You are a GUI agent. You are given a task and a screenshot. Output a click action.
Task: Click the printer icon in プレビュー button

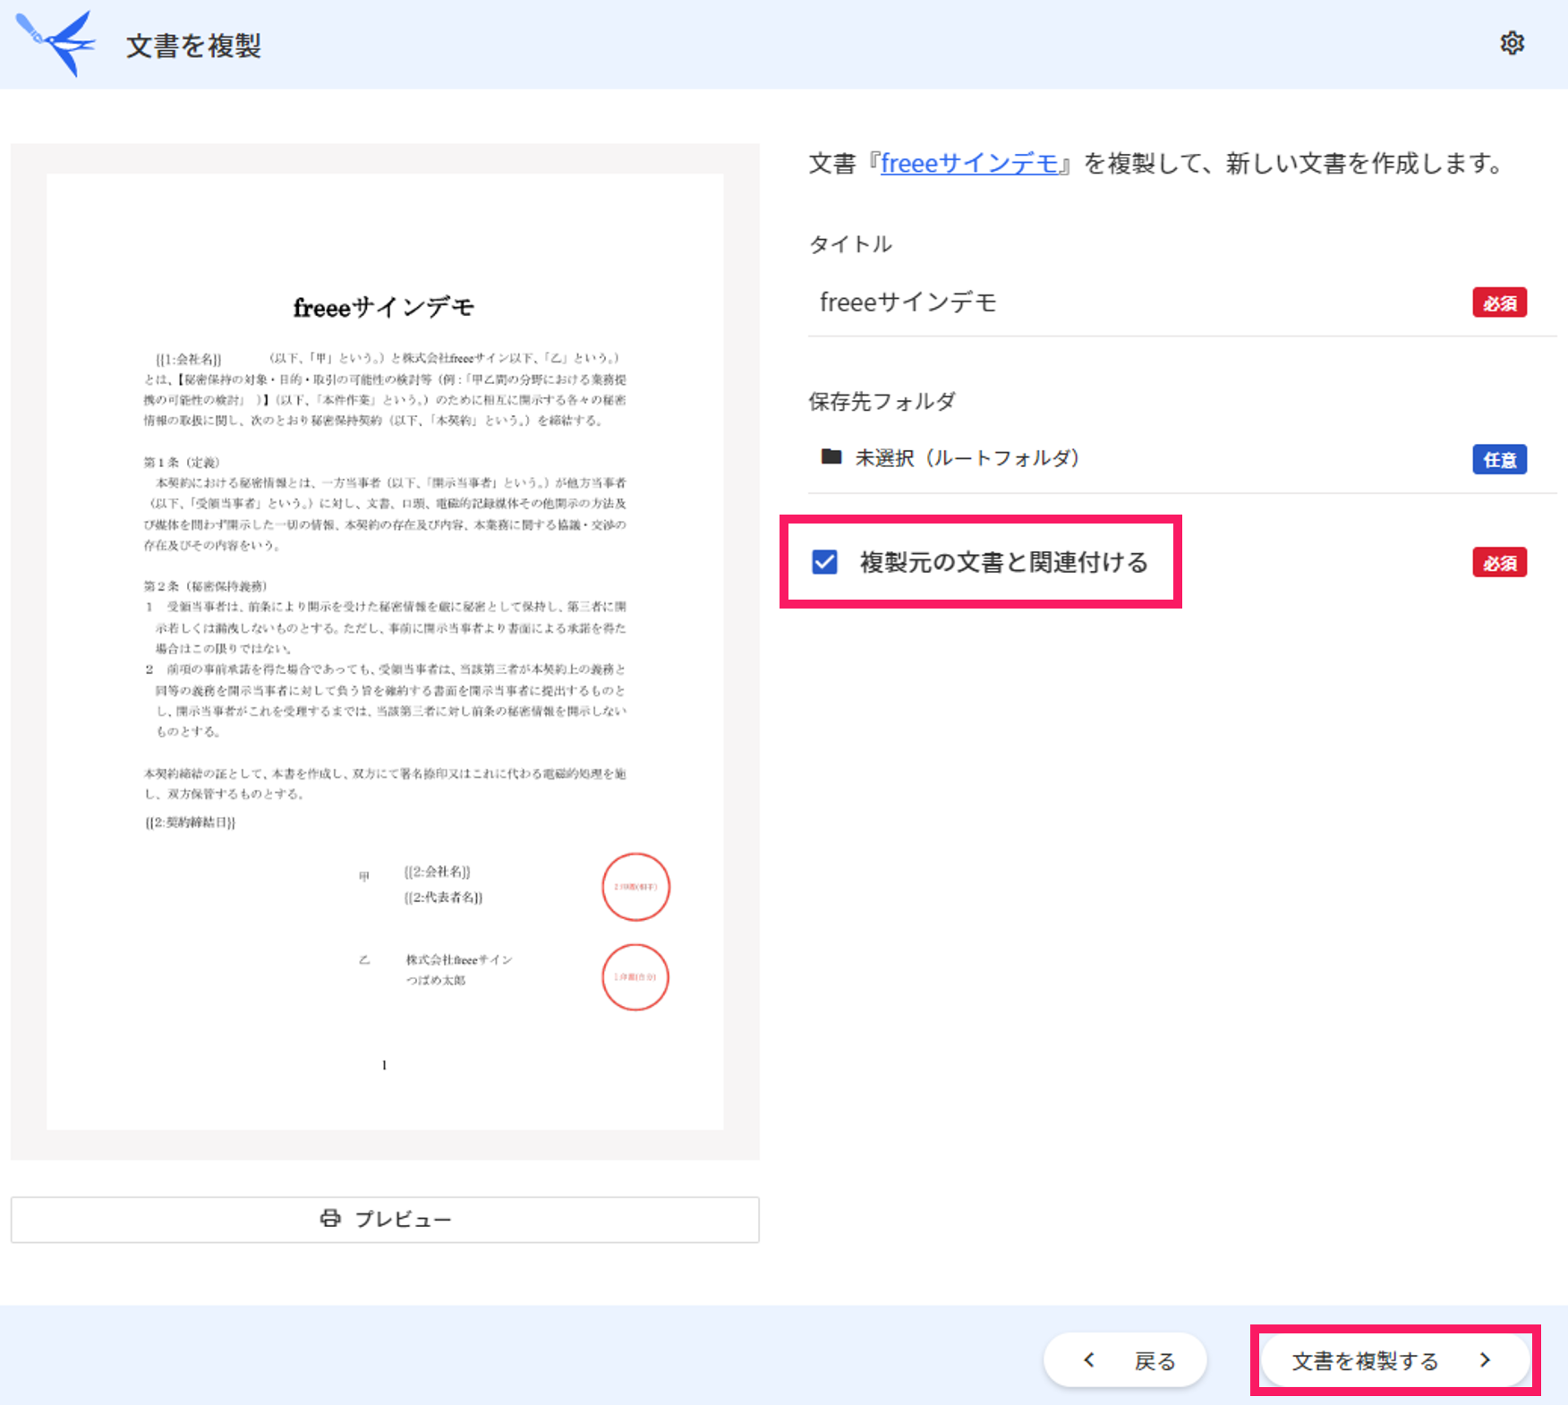330,1218
